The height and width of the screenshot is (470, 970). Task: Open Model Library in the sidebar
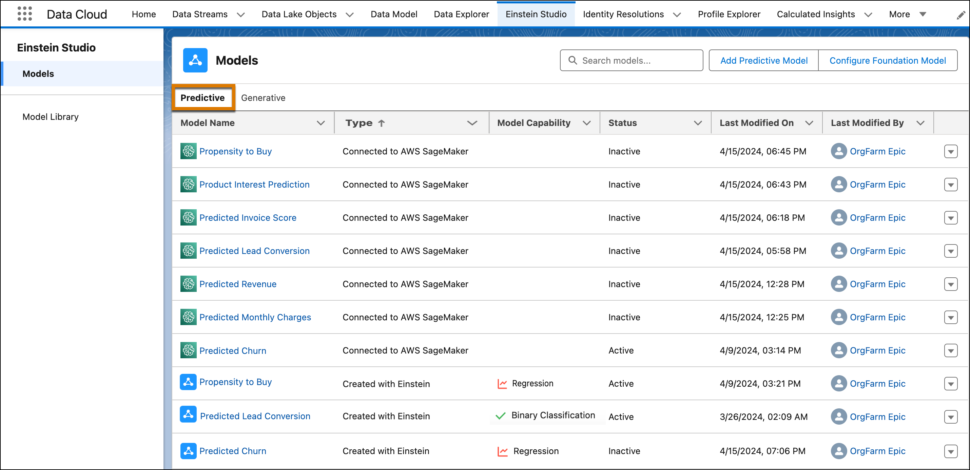pyautogui.click(x=51, y=117)
